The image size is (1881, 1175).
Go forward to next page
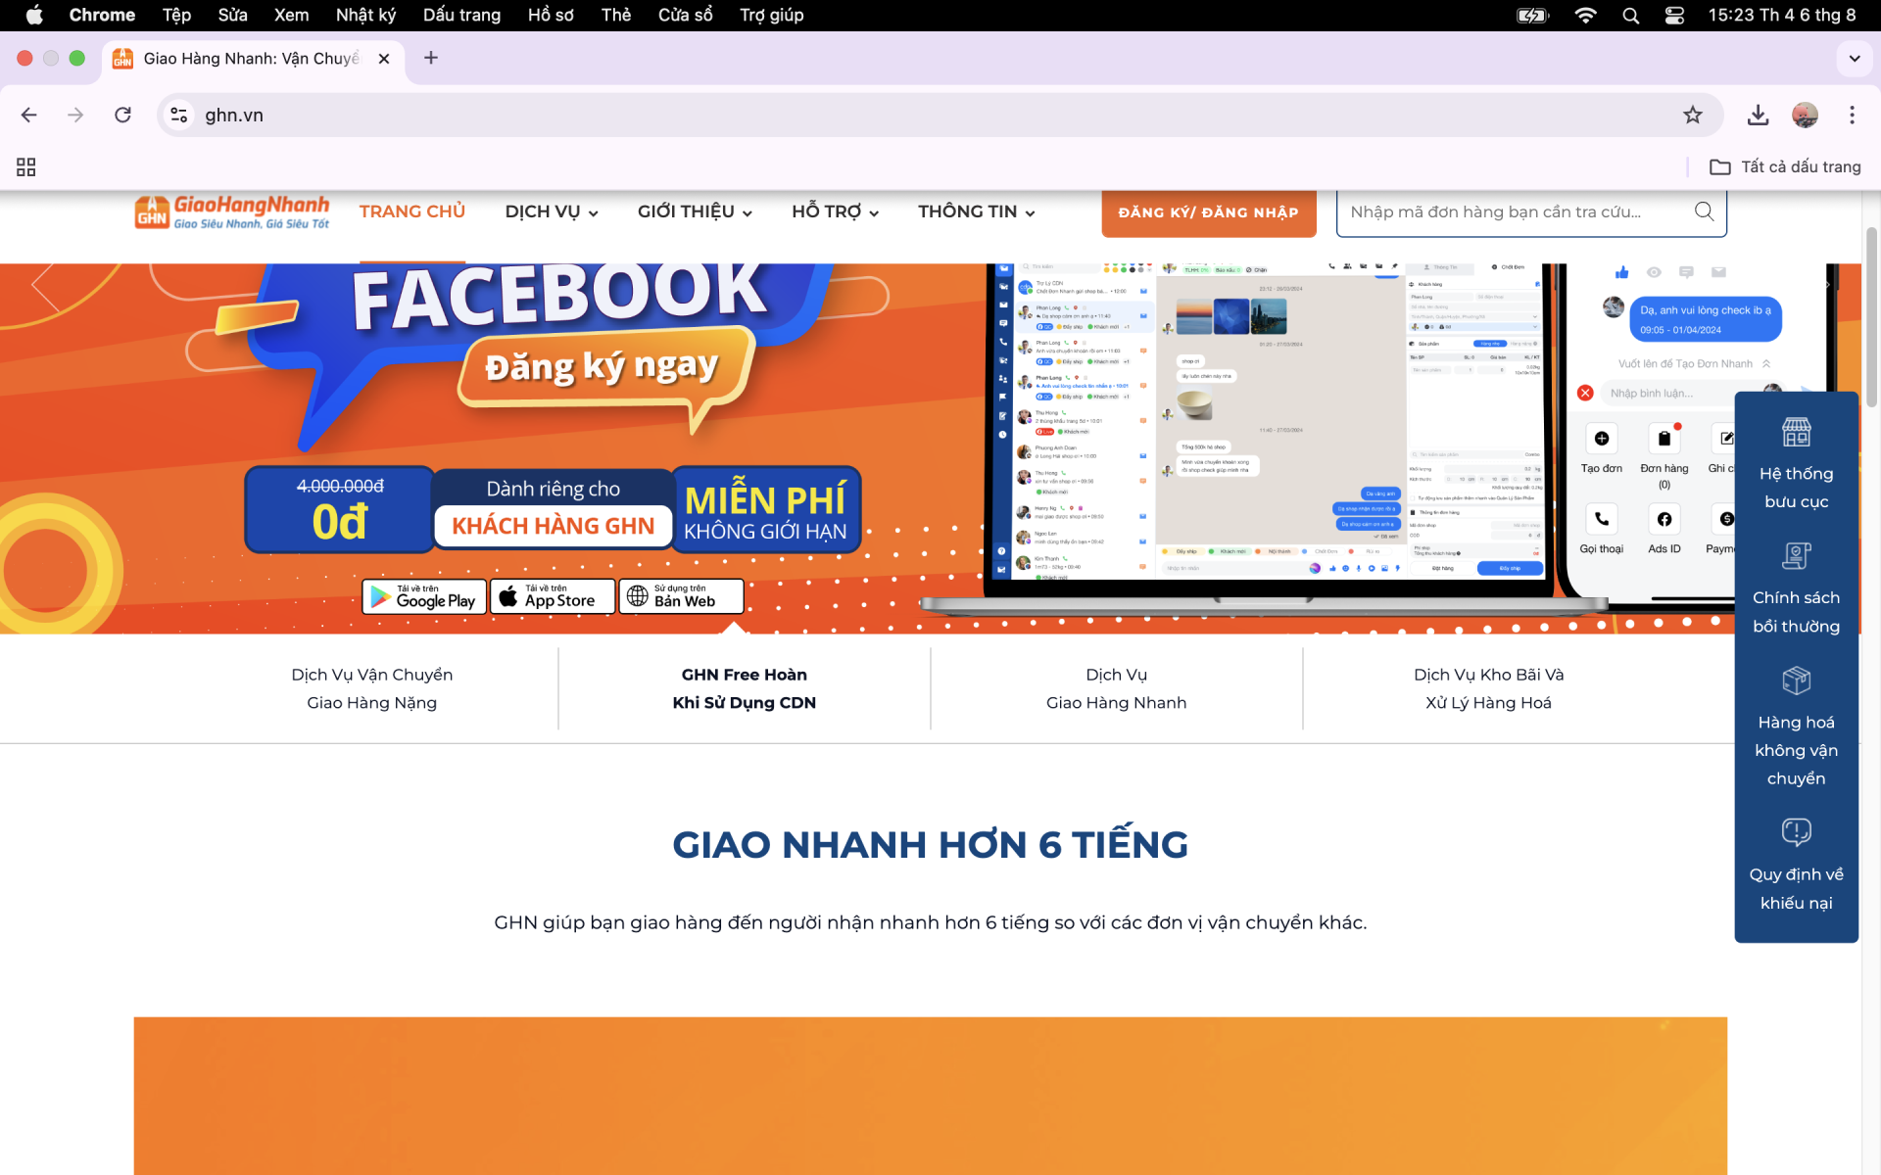coord(75,116)
